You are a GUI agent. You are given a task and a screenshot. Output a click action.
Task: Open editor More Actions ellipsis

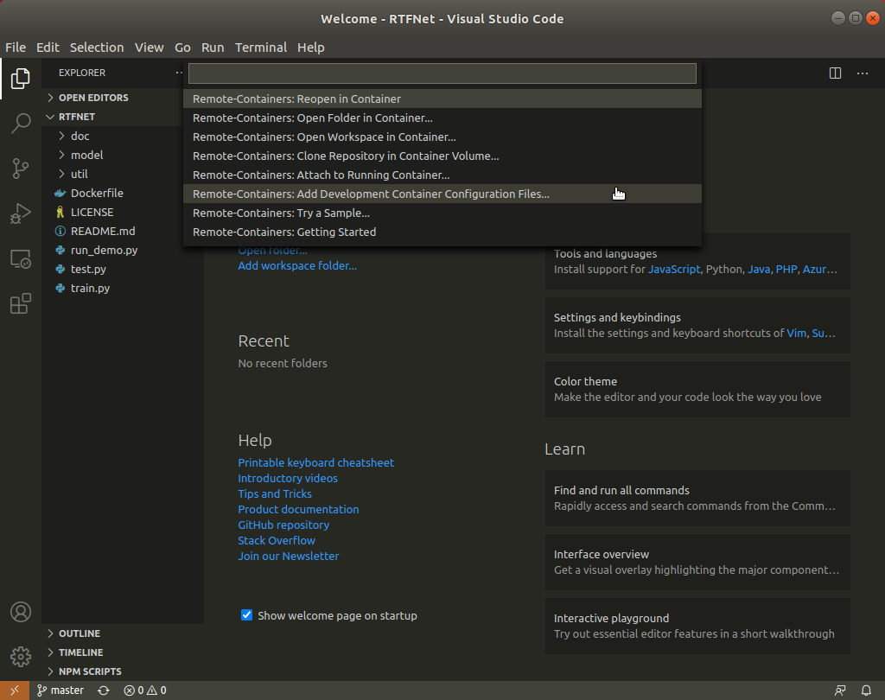[x=863, y=73]
